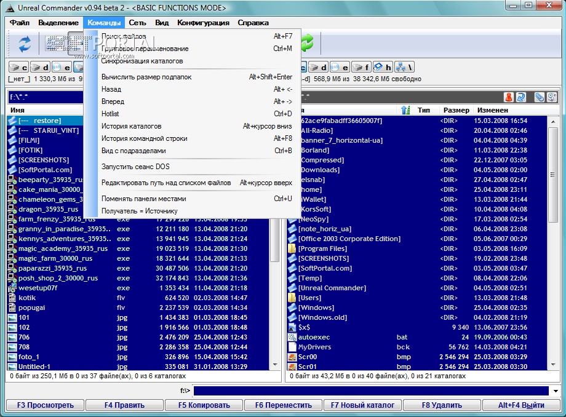Click the F3 Просмотреть button
Viewport: 566px width, 417px height.
[x=45, y=405]
